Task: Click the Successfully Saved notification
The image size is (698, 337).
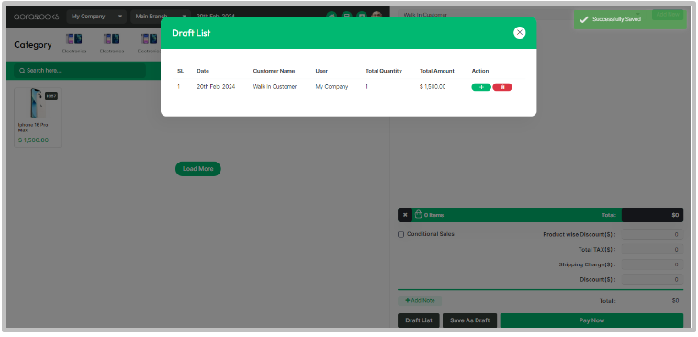Action: (630, 19)
